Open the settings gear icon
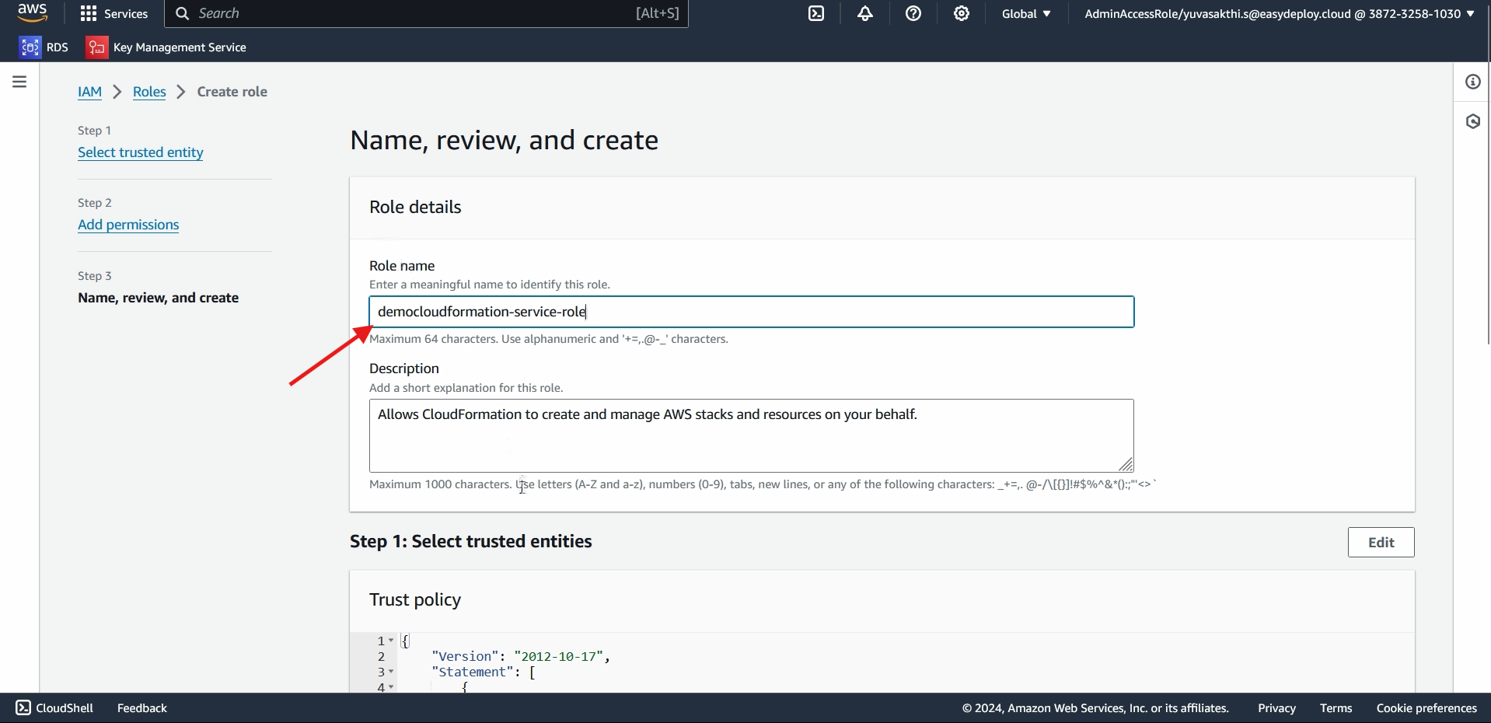 962,13
